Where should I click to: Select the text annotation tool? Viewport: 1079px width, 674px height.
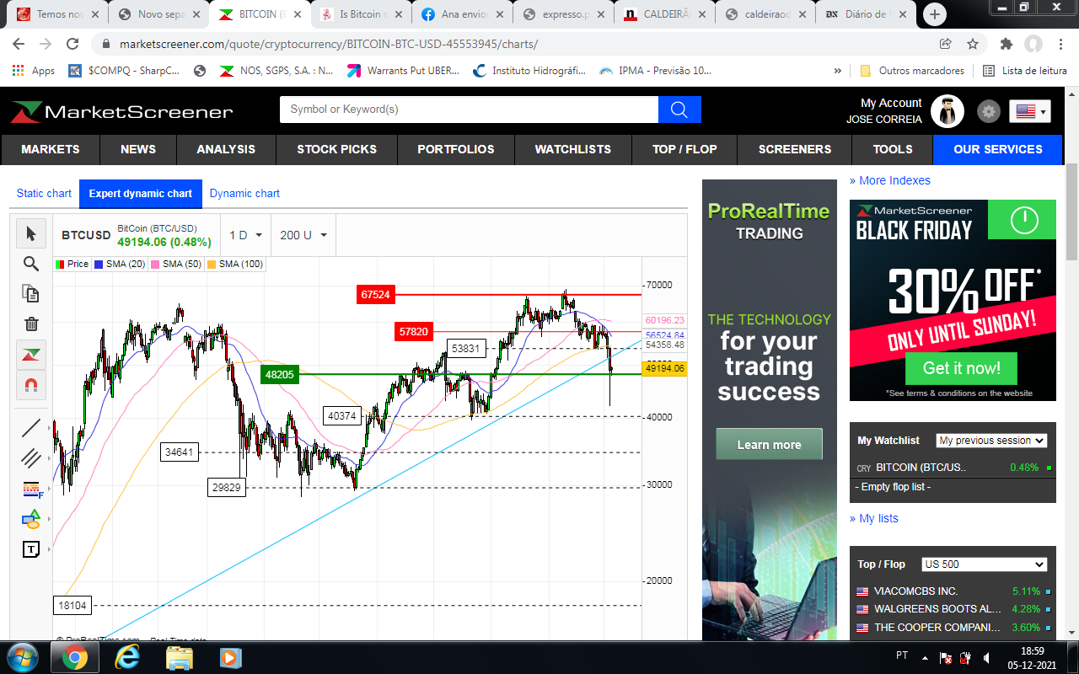(31, 549)
